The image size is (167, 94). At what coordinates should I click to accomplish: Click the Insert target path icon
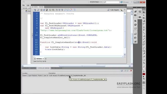pyautogui.click(x=41, y=10)
